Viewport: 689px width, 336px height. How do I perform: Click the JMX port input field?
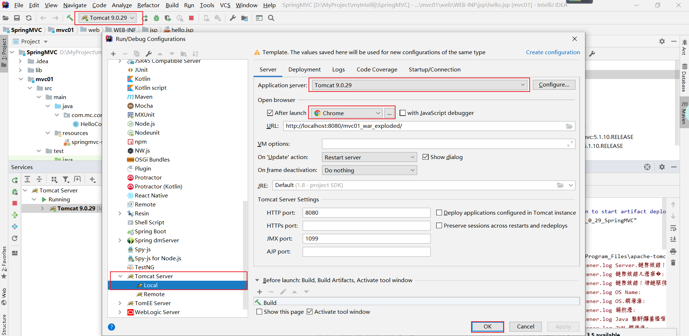click(x=366, y=238)
